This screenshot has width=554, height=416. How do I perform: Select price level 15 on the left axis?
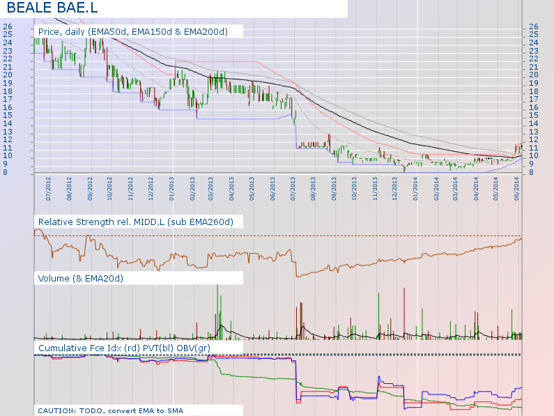(x=7, y=115)
